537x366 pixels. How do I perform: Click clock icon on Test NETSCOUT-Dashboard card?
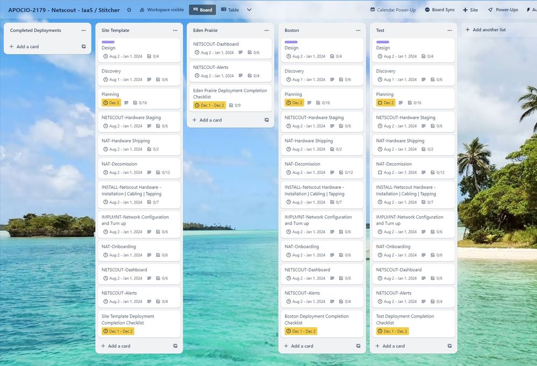380,278
